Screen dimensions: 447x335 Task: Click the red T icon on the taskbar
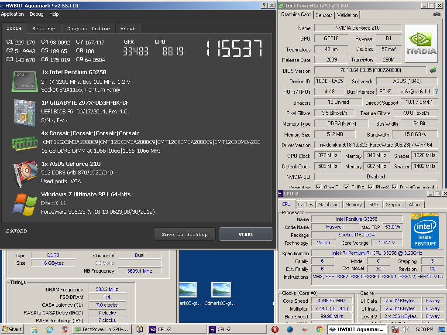point(275,329)
